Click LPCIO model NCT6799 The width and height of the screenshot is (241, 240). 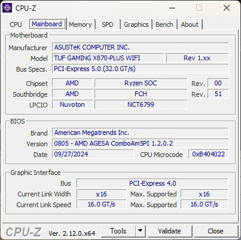tap(141, 104)
